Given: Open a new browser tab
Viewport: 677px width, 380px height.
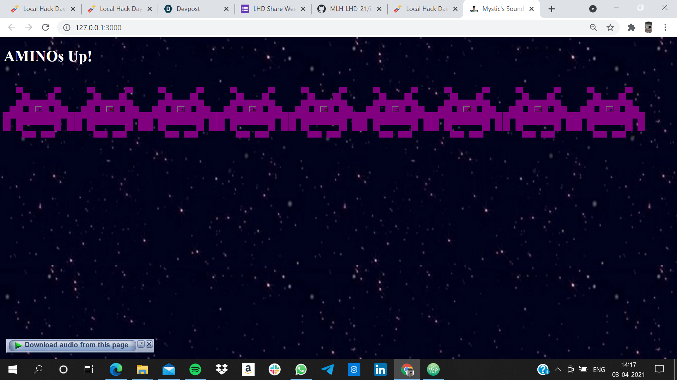Looking at the screenshot, I should point(551,9).
